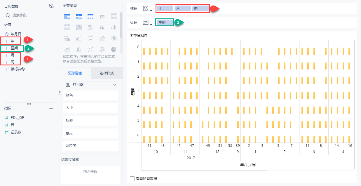The image size is (361, 186).
Task: Click the 标签 attribute box
Action: click(x=90, y=120)
